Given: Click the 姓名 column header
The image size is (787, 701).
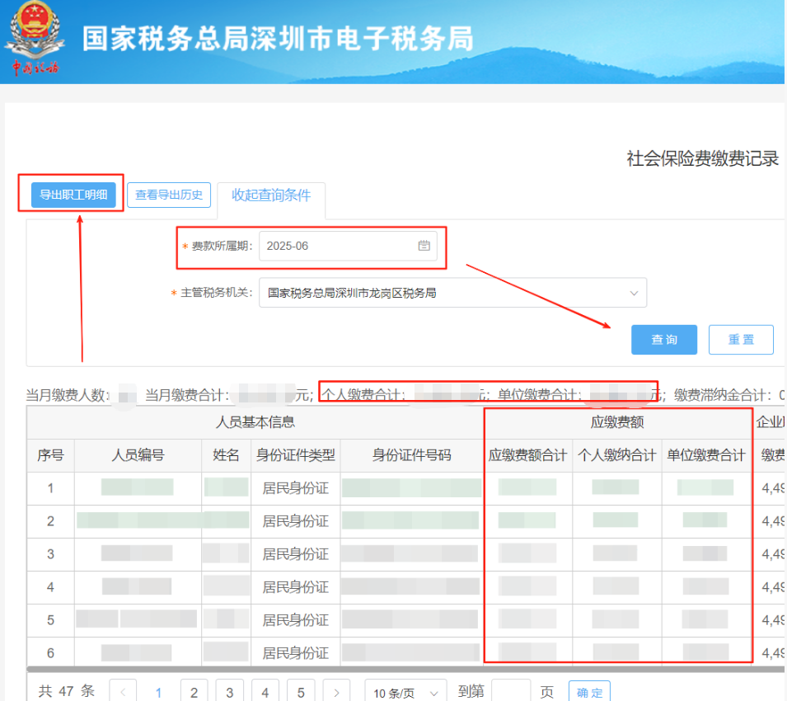Looking at the screenshot, I should [227, 455].
